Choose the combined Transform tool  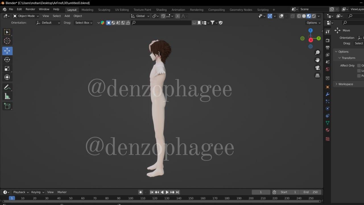7,77
